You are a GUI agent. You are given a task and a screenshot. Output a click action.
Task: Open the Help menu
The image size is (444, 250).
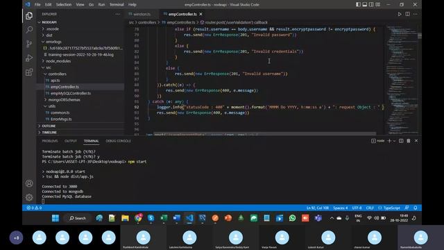click(133, 5)
